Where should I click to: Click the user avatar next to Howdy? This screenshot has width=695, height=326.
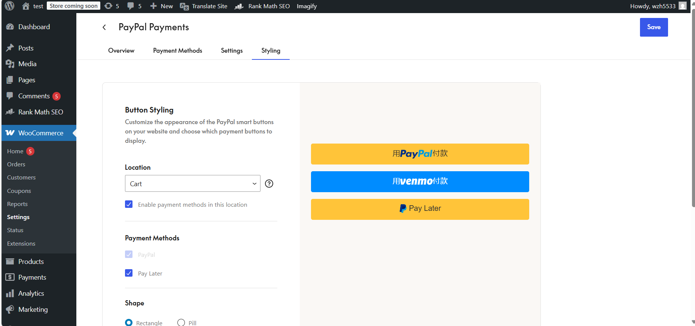pos(683,6)
